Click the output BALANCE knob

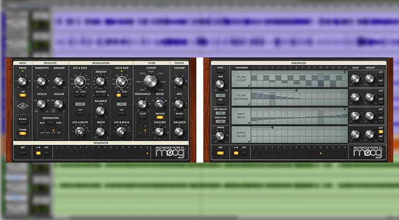coord(179,132)
